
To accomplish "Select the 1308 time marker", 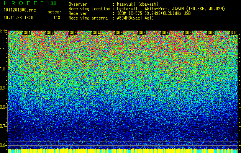I will coord(187,33).
